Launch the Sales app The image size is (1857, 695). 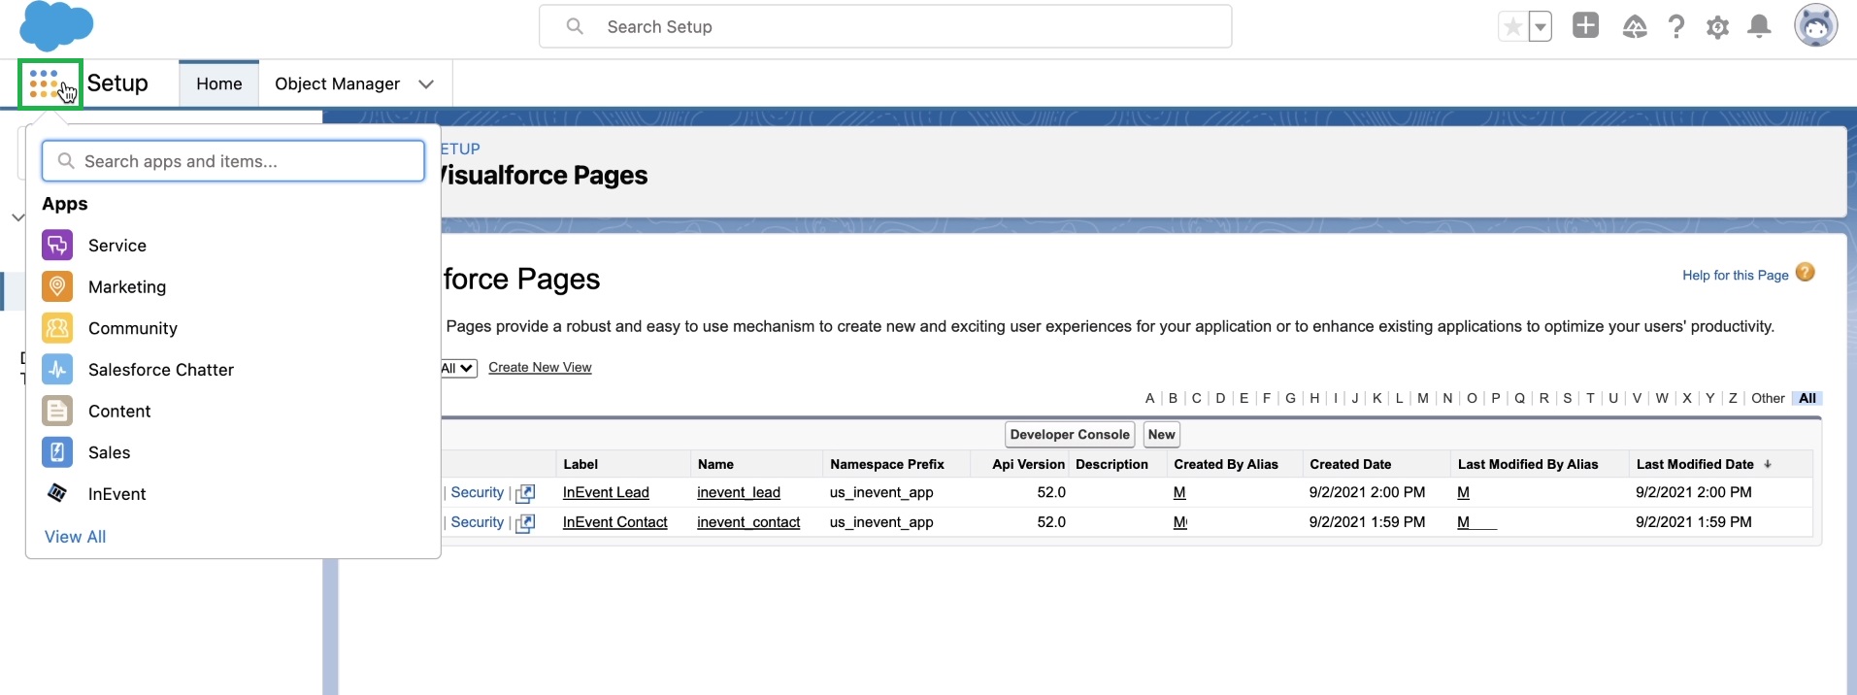point(109,452)
